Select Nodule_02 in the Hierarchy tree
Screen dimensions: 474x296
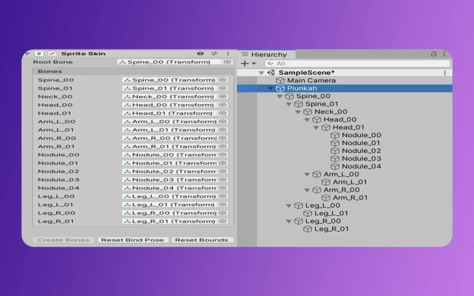pos(361,151)
